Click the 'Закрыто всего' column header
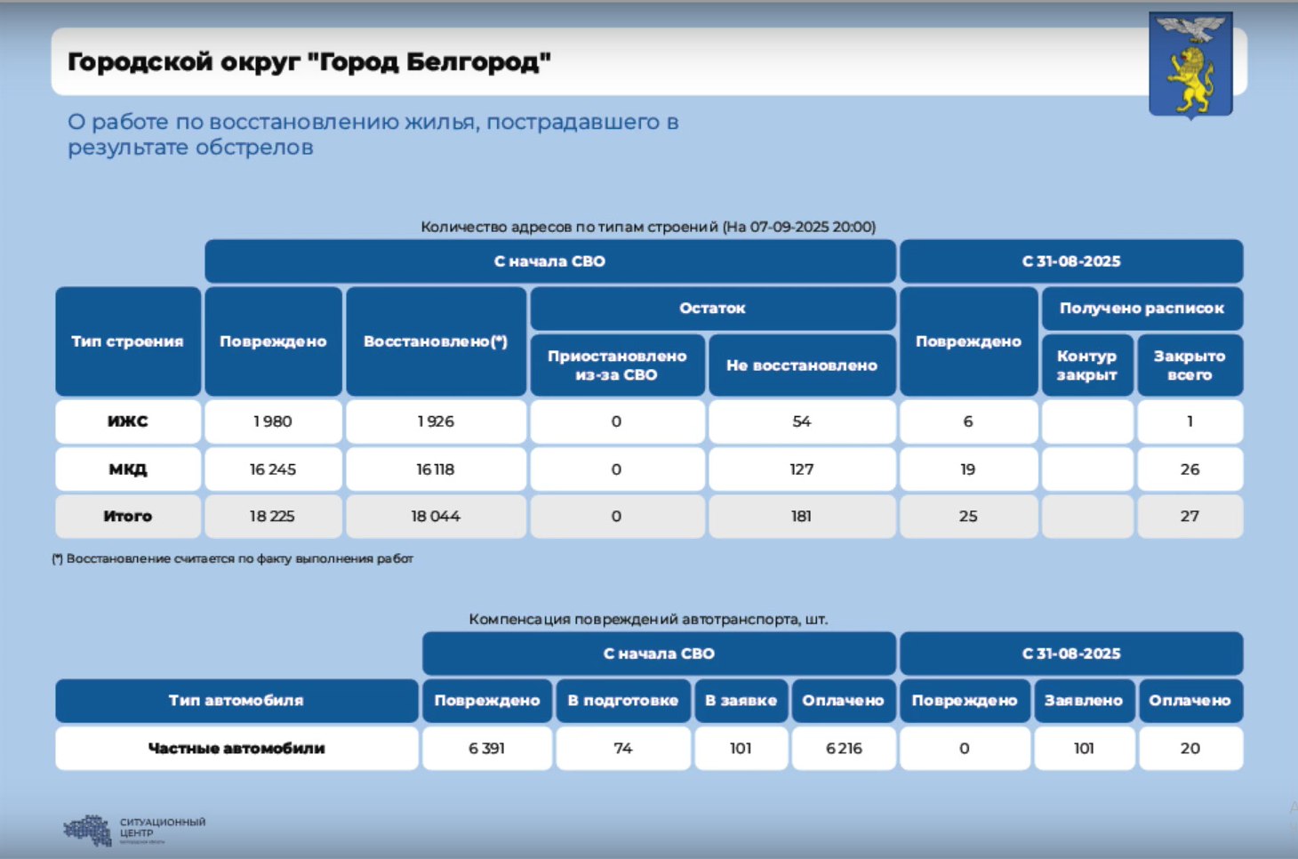1298x859 pixels. coord(1190,365)
